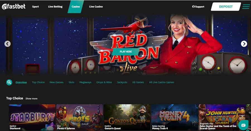This screenshot has width=251, height=131.
Task: Go to next banner slide
Action: pyautogui.click(x=244, y=44)
